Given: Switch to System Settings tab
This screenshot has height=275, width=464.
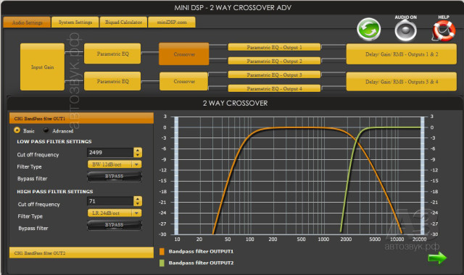Looking at the screenshot, I should (x=75, y=22).
